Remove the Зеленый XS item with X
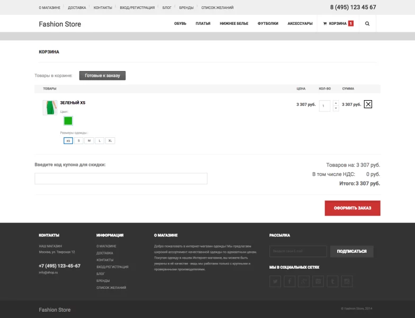Screen dimensions: 415x318 tap(368, 104)
